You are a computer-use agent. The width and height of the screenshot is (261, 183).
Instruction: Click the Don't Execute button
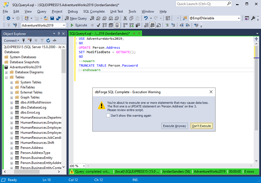202,126
